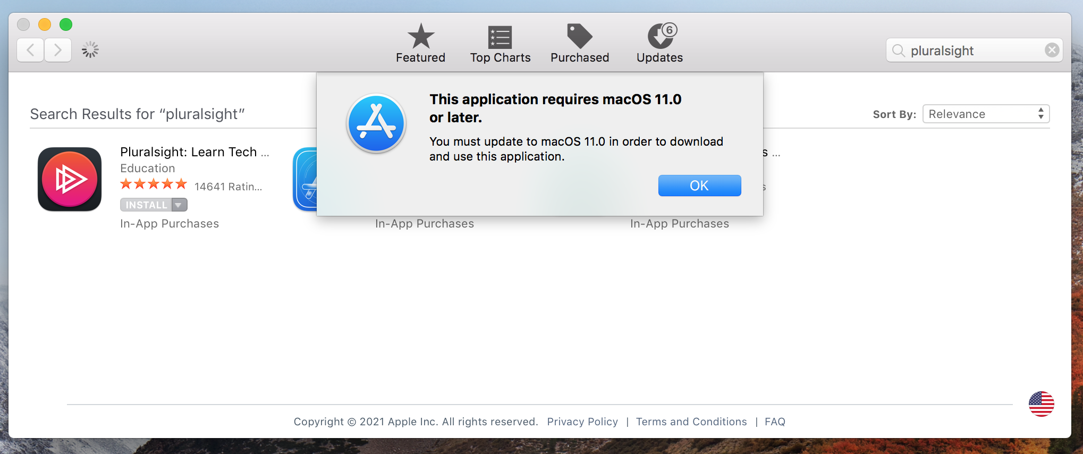Expand the INSTALL button dropdown arrow

coord(180,205)
